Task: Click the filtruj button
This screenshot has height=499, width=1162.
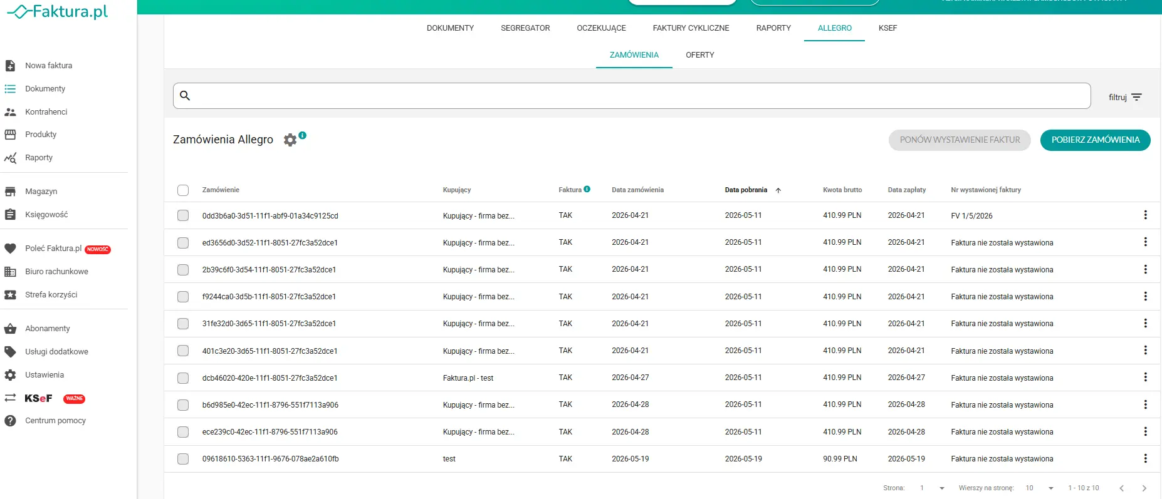Action: (1125, 97)
